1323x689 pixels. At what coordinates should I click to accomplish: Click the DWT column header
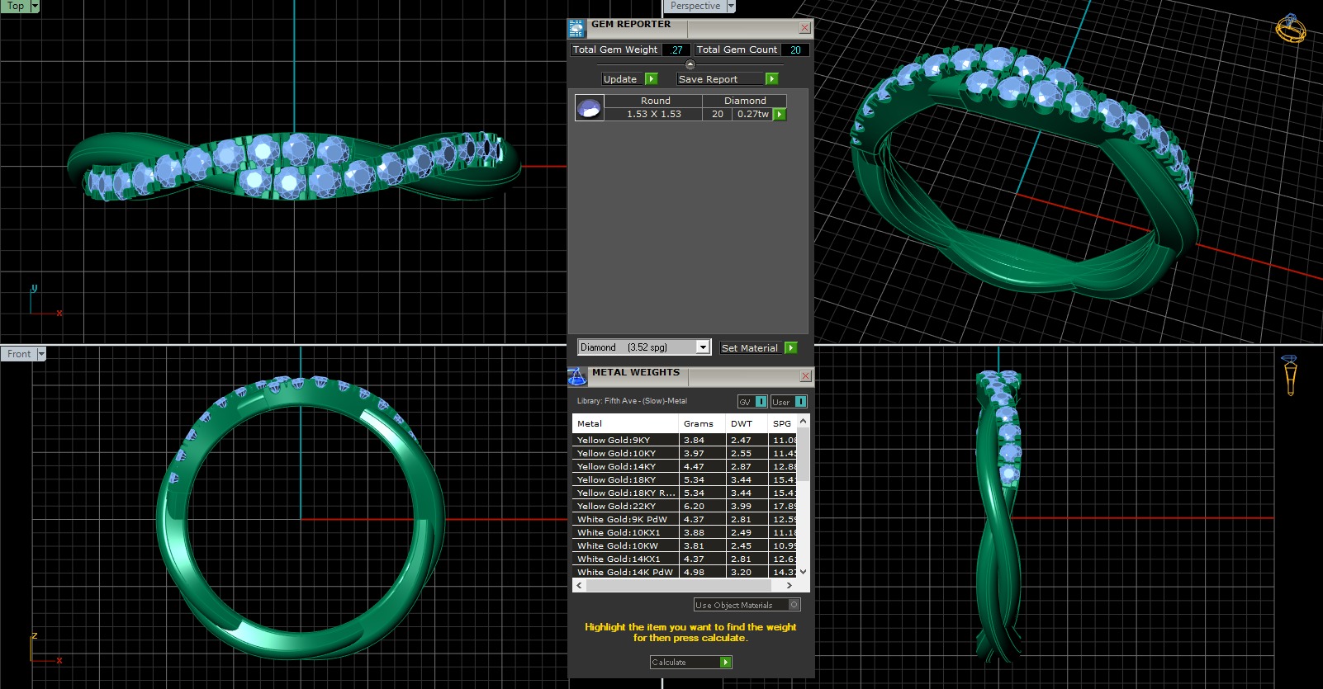(x=747, y=423)
